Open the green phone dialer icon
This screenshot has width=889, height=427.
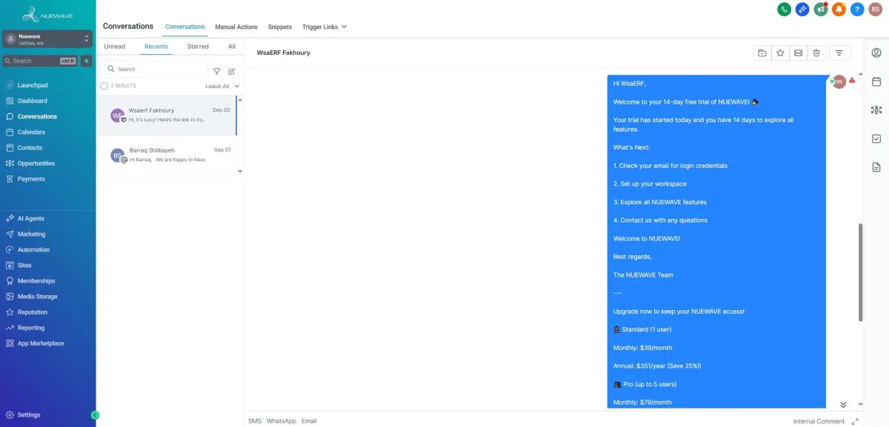pyautogui.click(x=784, y=10)
